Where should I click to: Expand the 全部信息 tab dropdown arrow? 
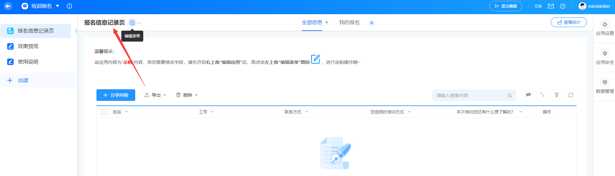(327, 23)
